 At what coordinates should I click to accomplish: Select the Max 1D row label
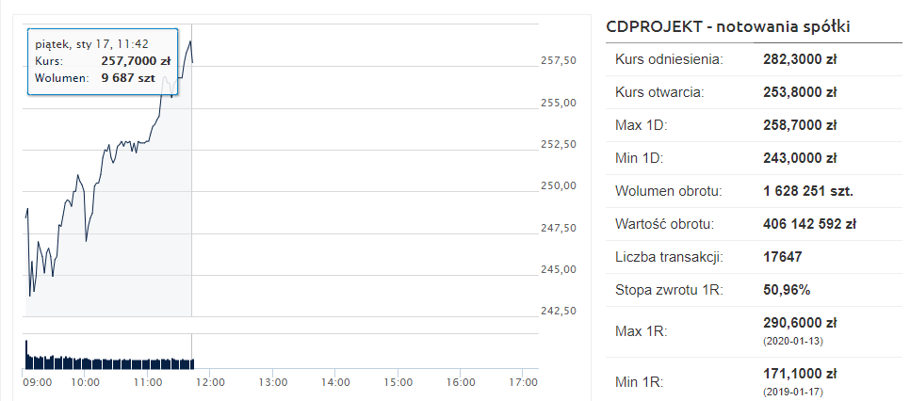[x=641, y=125]
